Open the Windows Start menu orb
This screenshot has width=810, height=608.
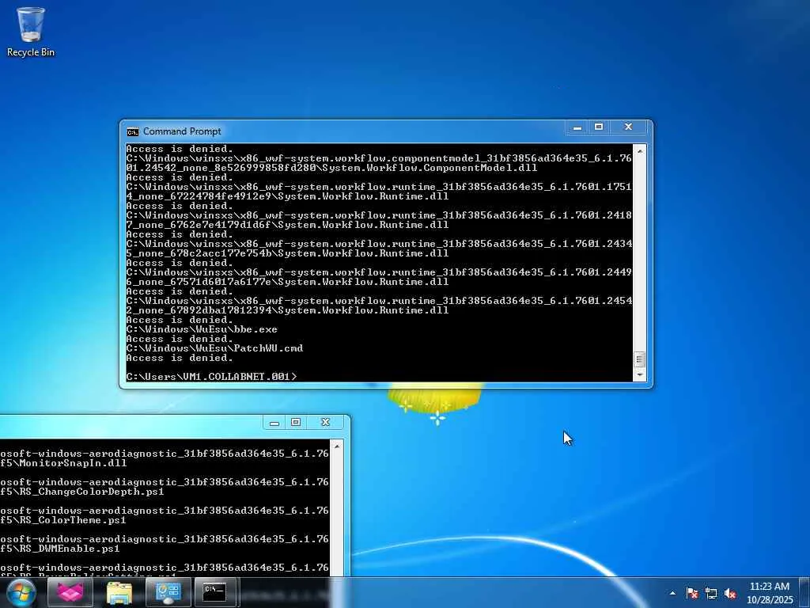(21, 592)
